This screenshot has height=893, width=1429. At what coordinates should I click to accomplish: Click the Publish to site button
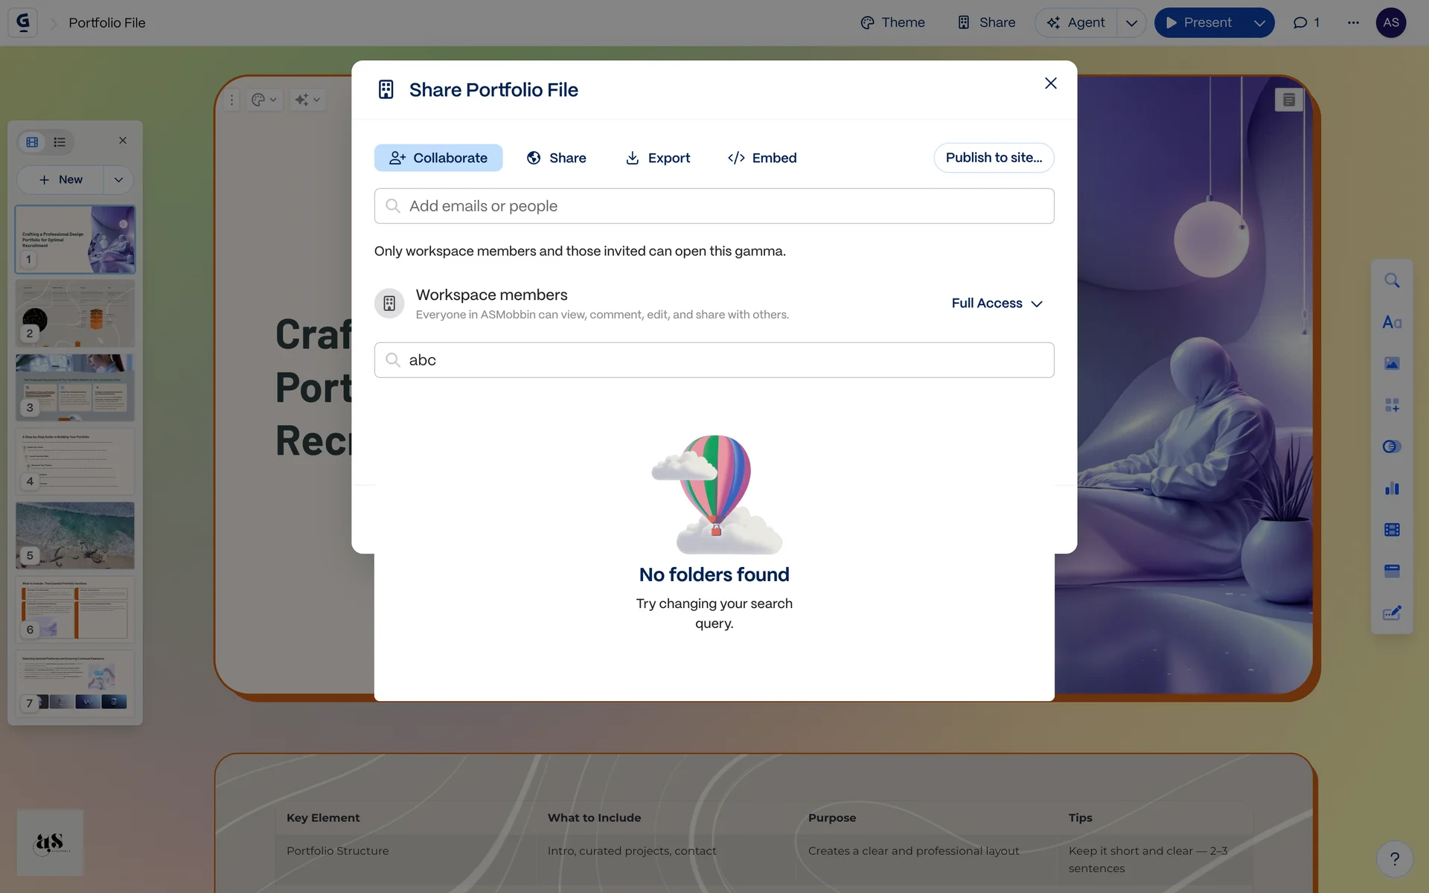[x=994, y=158]
